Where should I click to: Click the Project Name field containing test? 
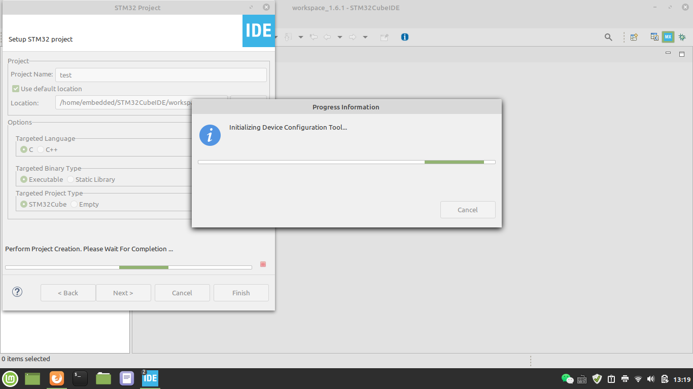tap(161, 75)
